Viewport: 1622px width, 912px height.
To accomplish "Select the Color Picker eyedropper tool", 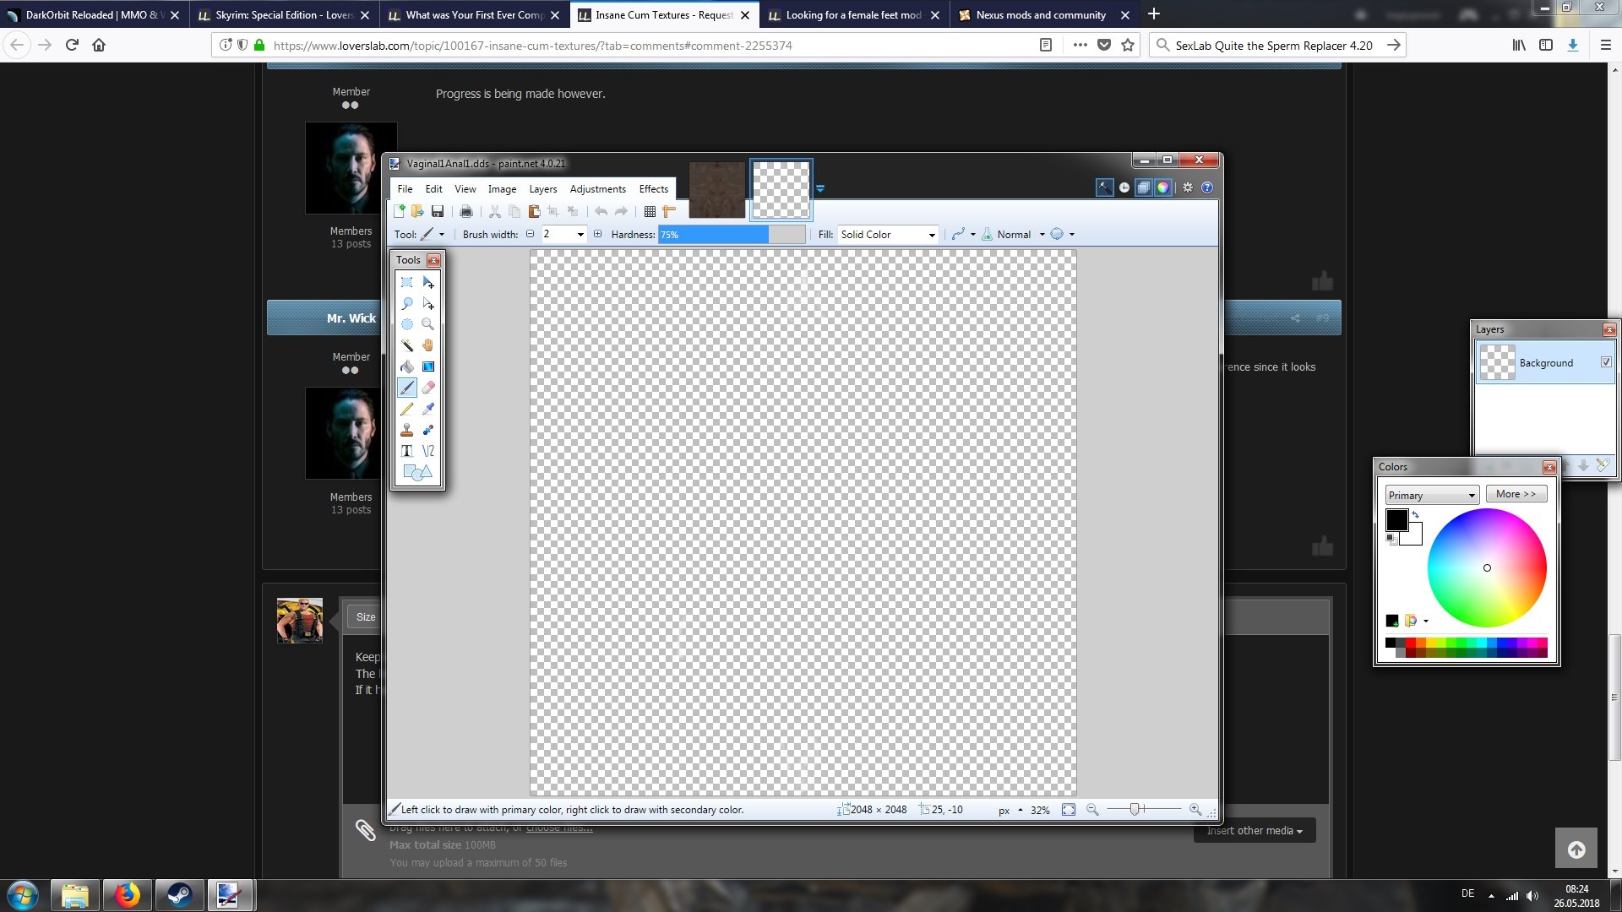I will (428, 409).
